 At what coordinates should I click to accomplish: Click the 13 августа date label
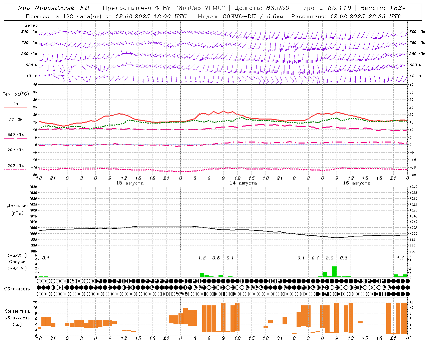pyautogui.click(x=130, y=183)
